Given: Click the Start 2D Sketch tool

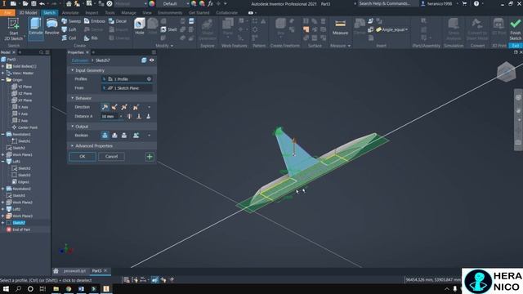Looking at the screenshot, I should [x=14, y=29].
